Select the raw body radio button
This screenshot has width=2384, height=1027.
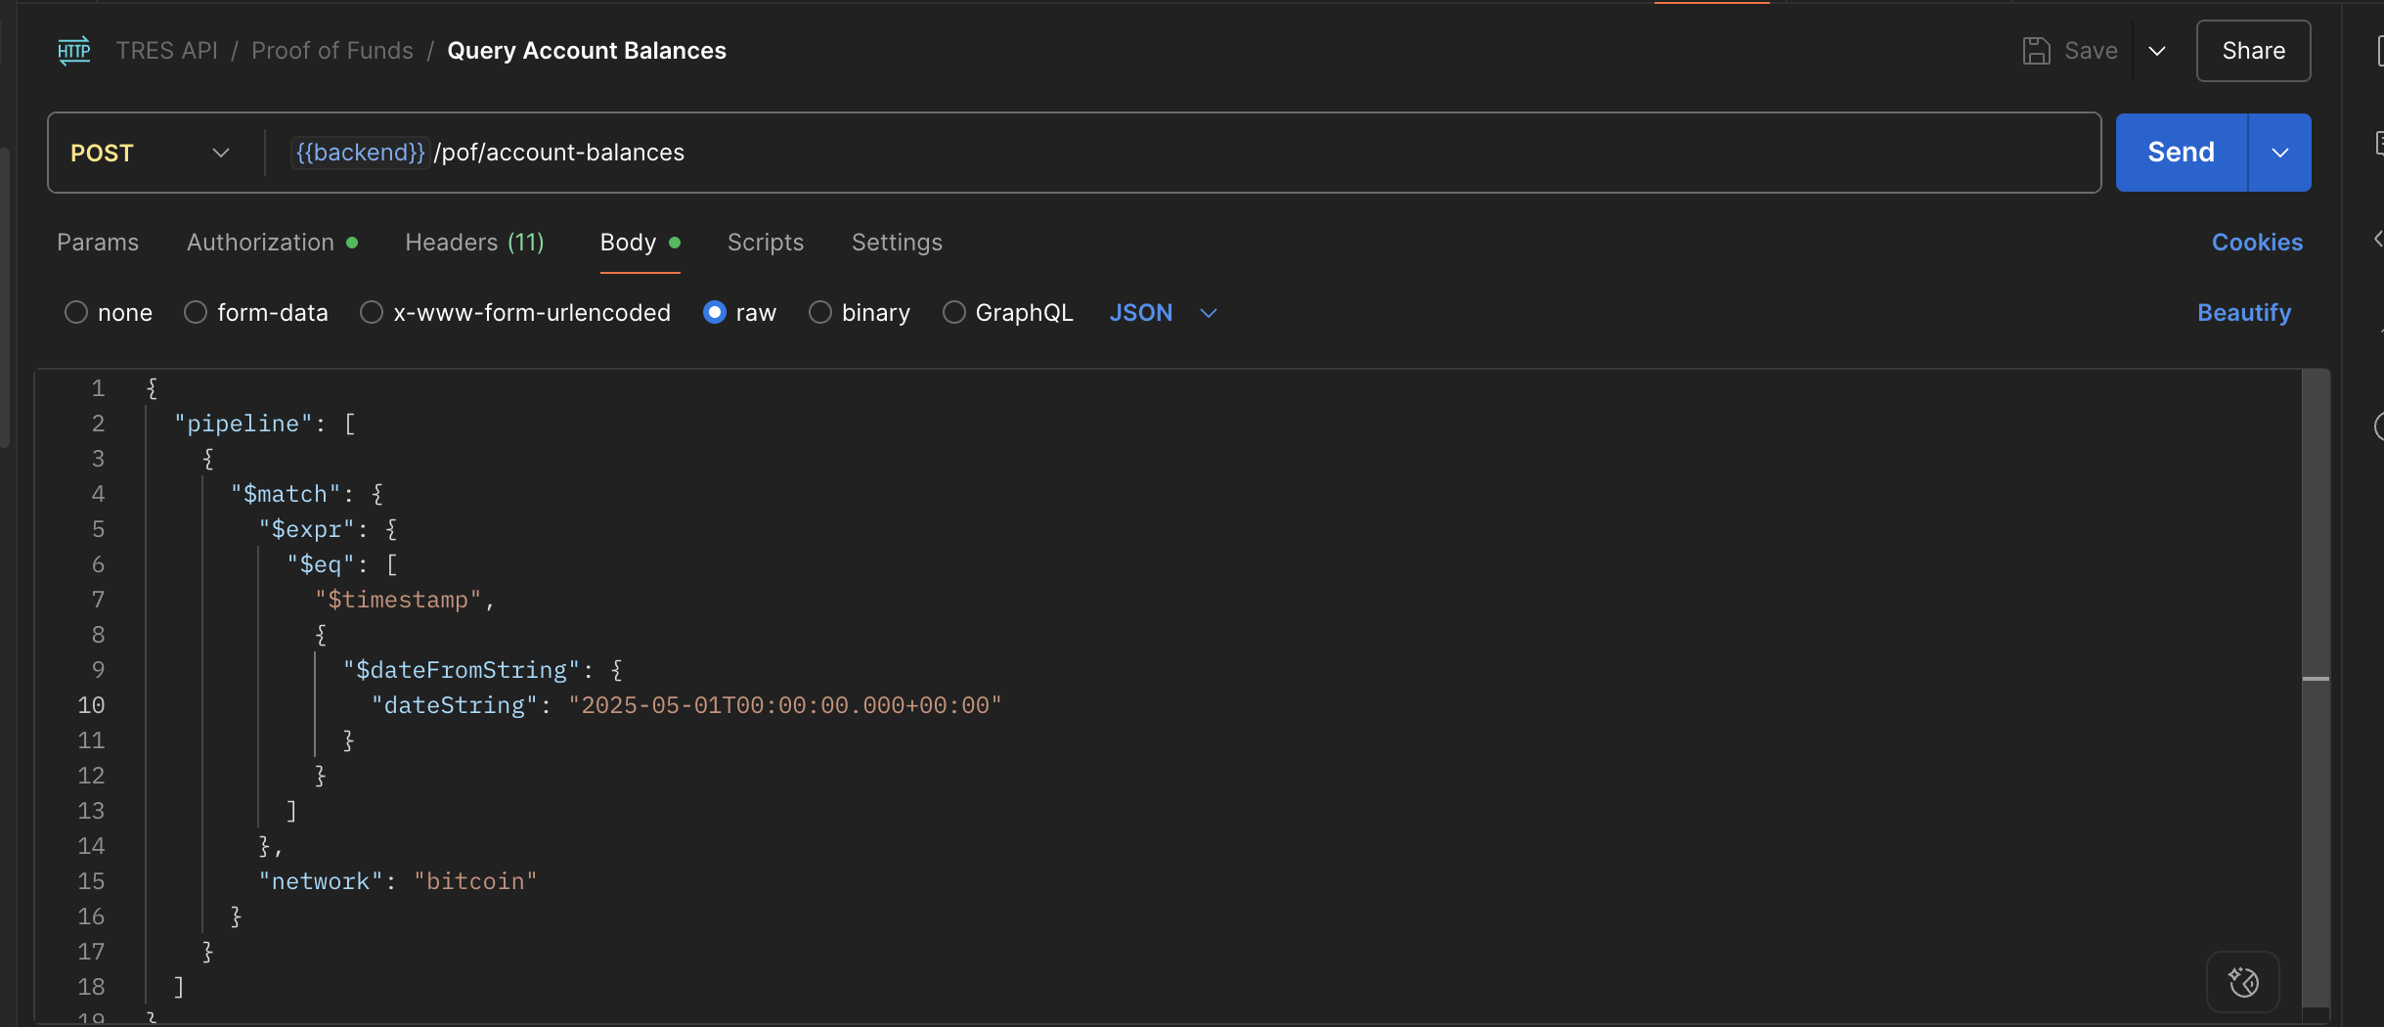coord(715,313)
